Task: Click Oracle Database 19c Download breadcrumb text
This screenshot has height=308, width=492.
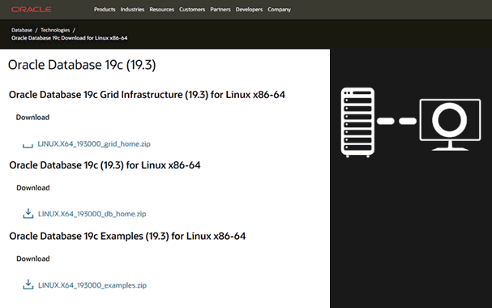Action: pyautogui.click(x=70, y=38)
